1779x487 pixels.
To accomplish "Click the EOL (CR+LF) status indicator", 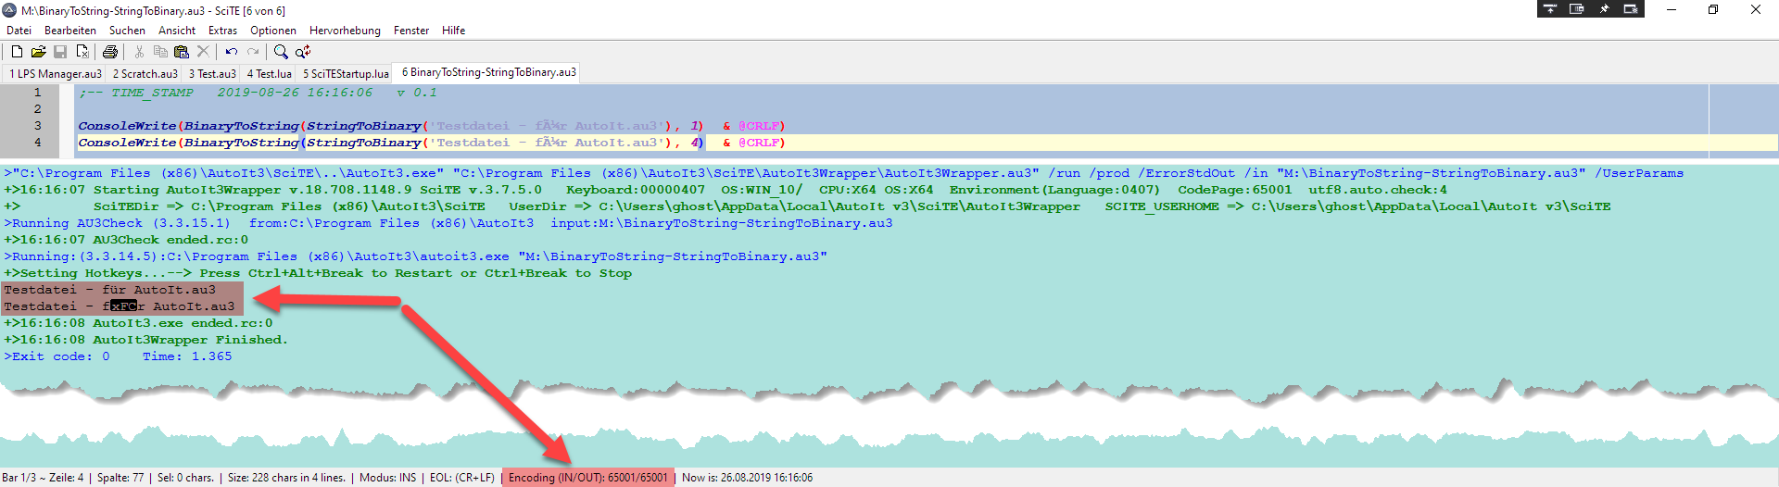I will pos(462,478).
